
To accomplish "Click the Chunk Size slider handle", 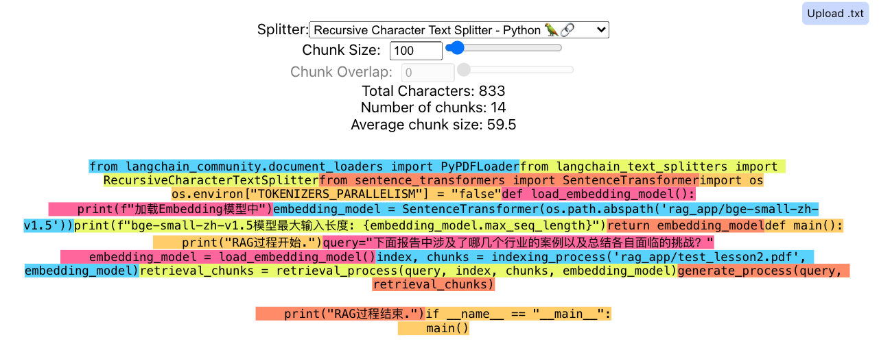I will (x=455, y=47).
